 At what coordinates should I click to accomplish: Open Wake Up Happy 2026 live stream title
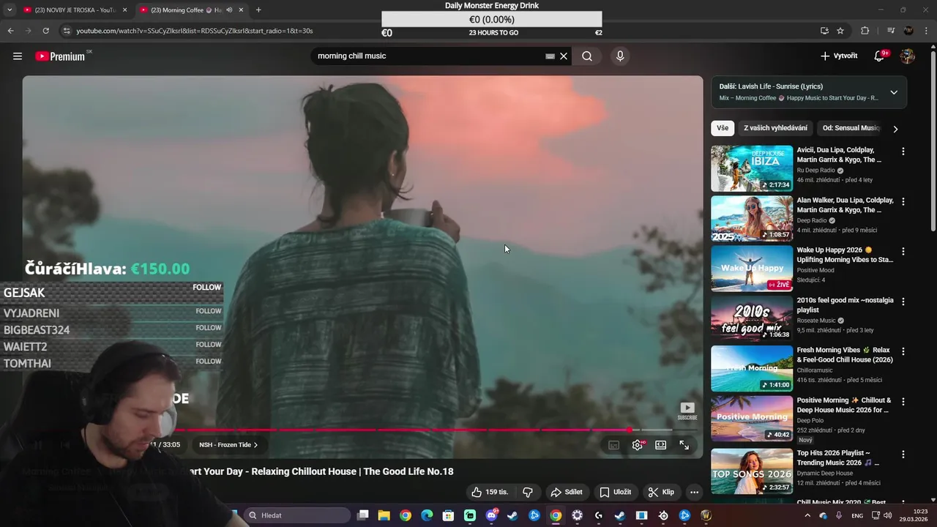[x=845, y=255]
